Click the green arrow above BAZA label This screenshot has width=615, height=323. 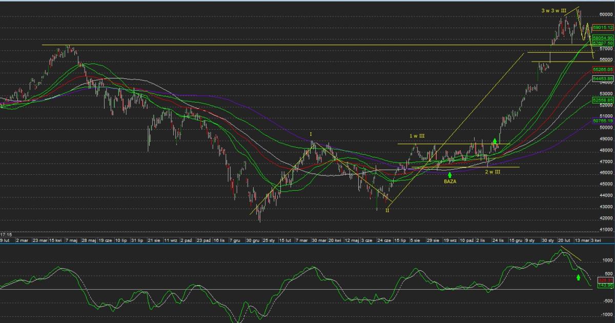point(450,175)
